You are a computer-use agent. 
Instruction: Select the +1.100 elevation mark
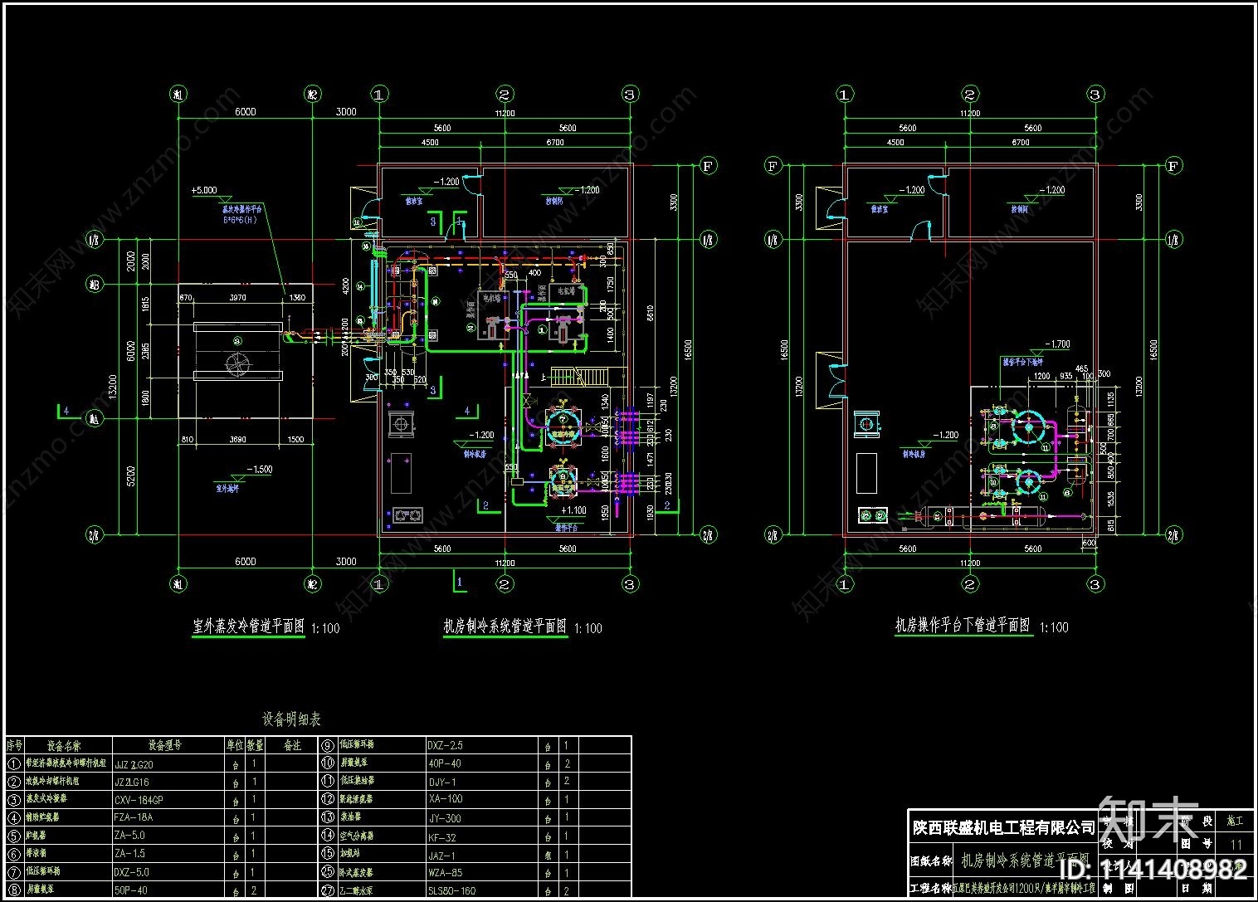pyautogui.click(x=573, y=510)
